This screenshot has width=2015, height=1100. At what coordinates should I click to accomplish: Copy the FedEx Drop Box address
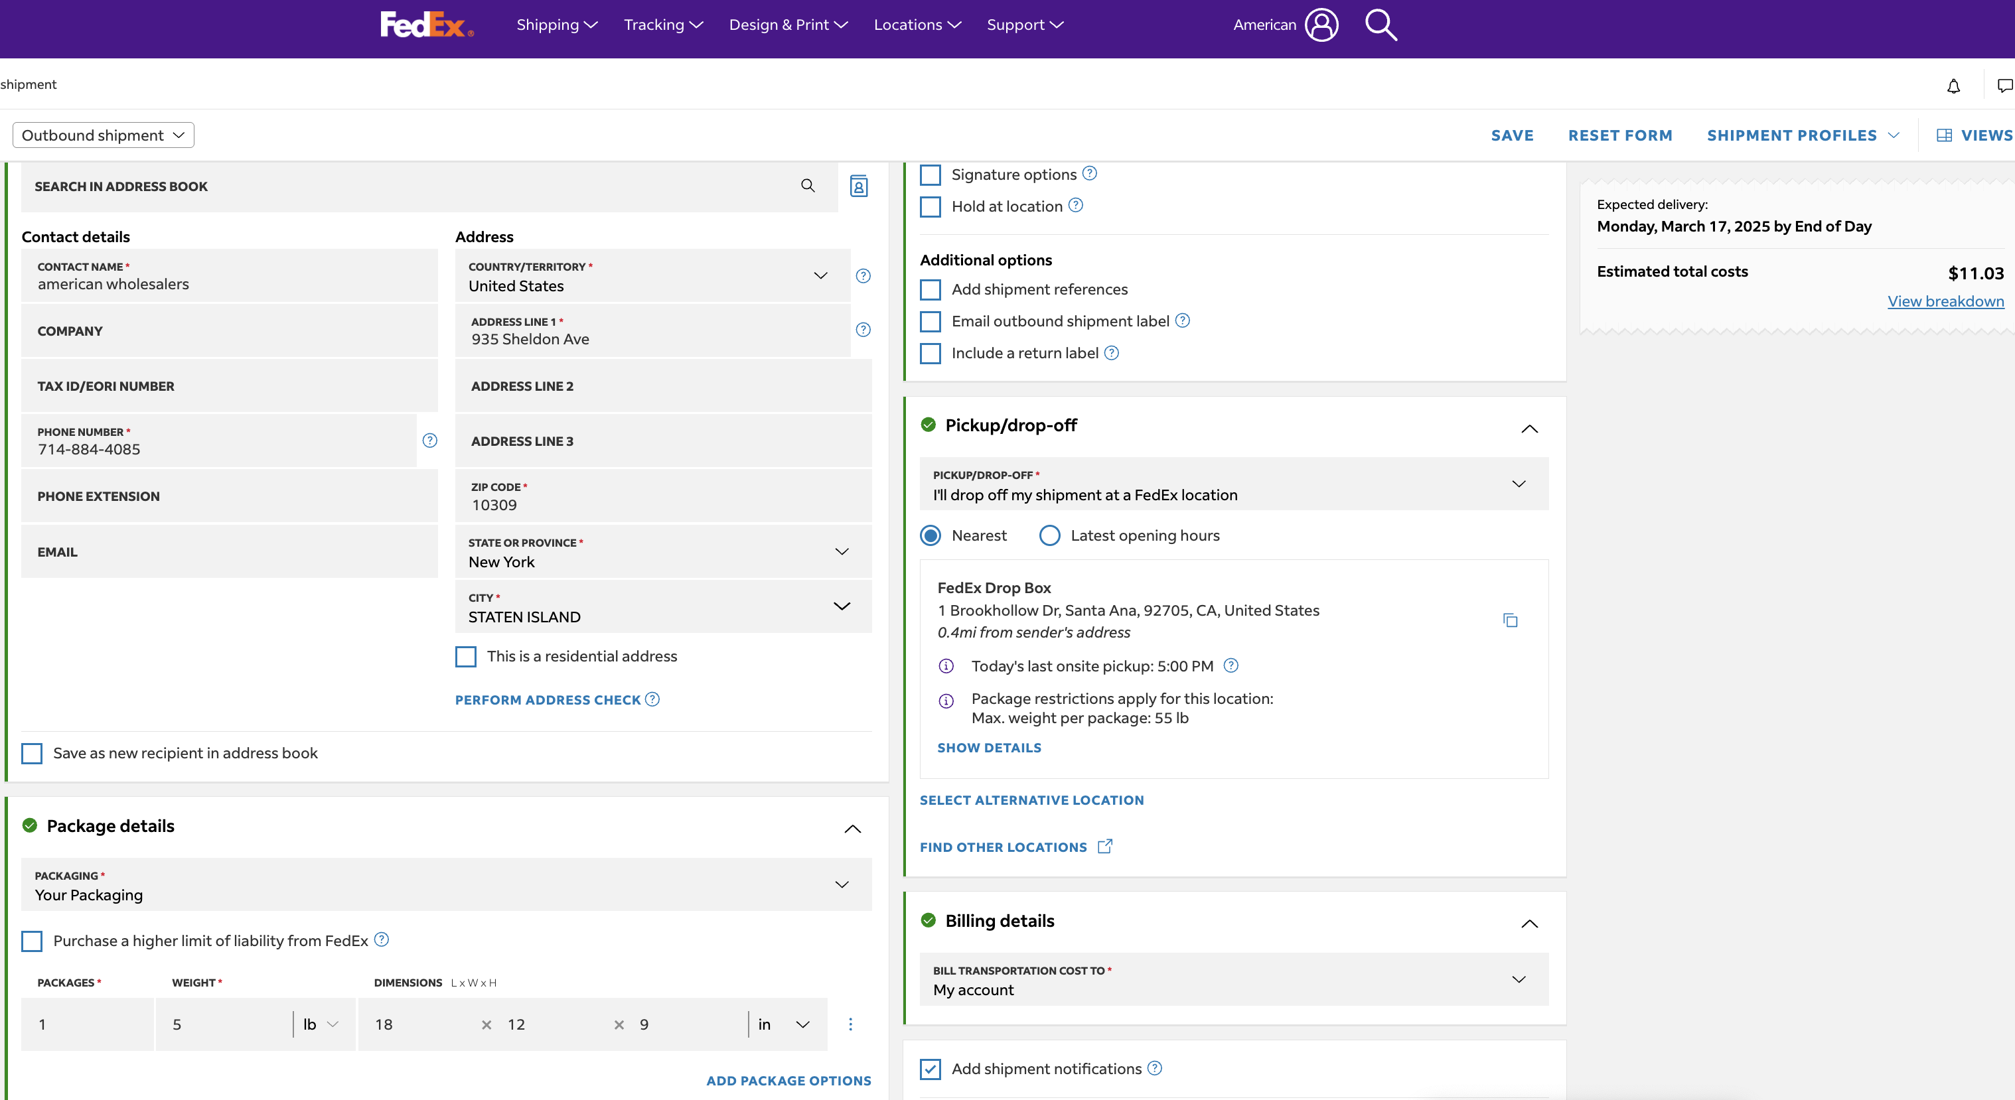(x=1511, y=620)
